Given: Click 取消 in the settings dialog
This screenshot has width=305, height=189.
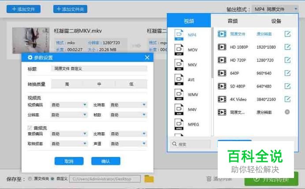Looking at the screenshot, I should 69,161.
